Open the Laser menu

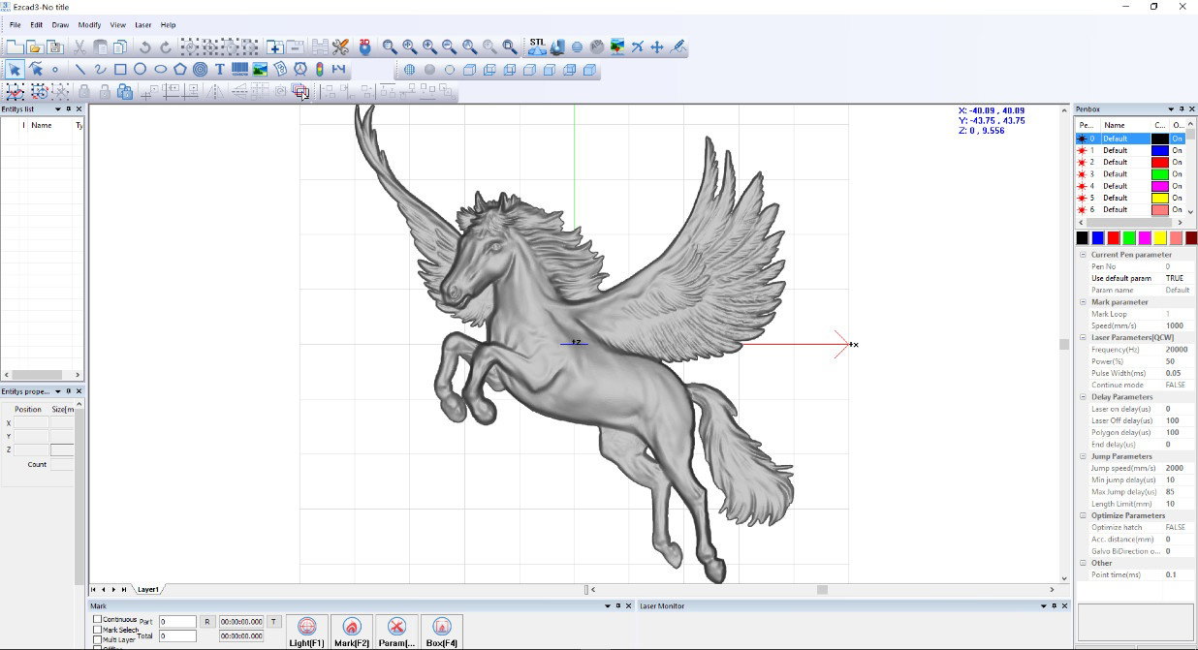coord(143,24)
